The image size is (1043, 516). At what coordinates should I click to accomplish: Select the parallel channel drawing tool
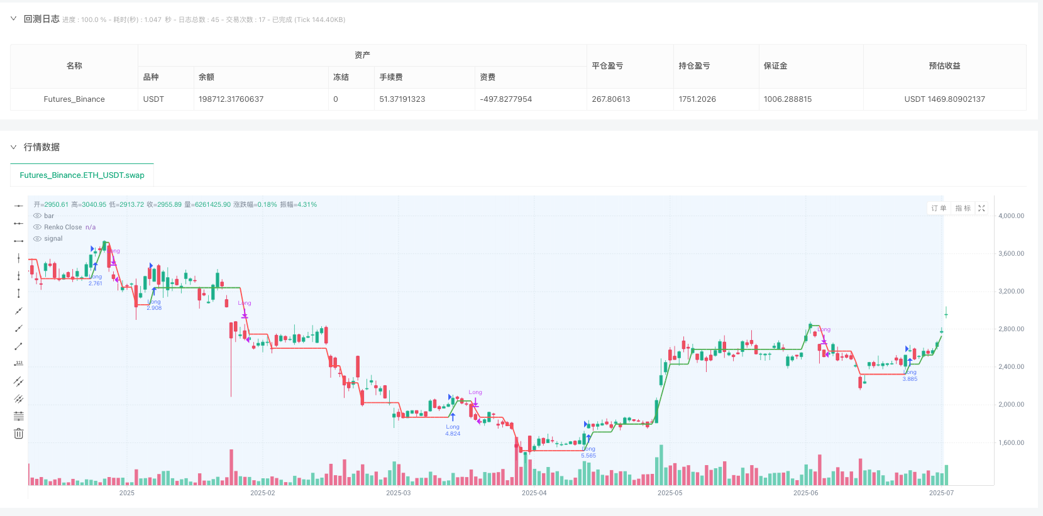coord(19,381)
